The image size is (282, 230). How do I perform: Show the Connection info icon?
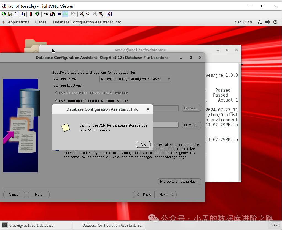23,14
